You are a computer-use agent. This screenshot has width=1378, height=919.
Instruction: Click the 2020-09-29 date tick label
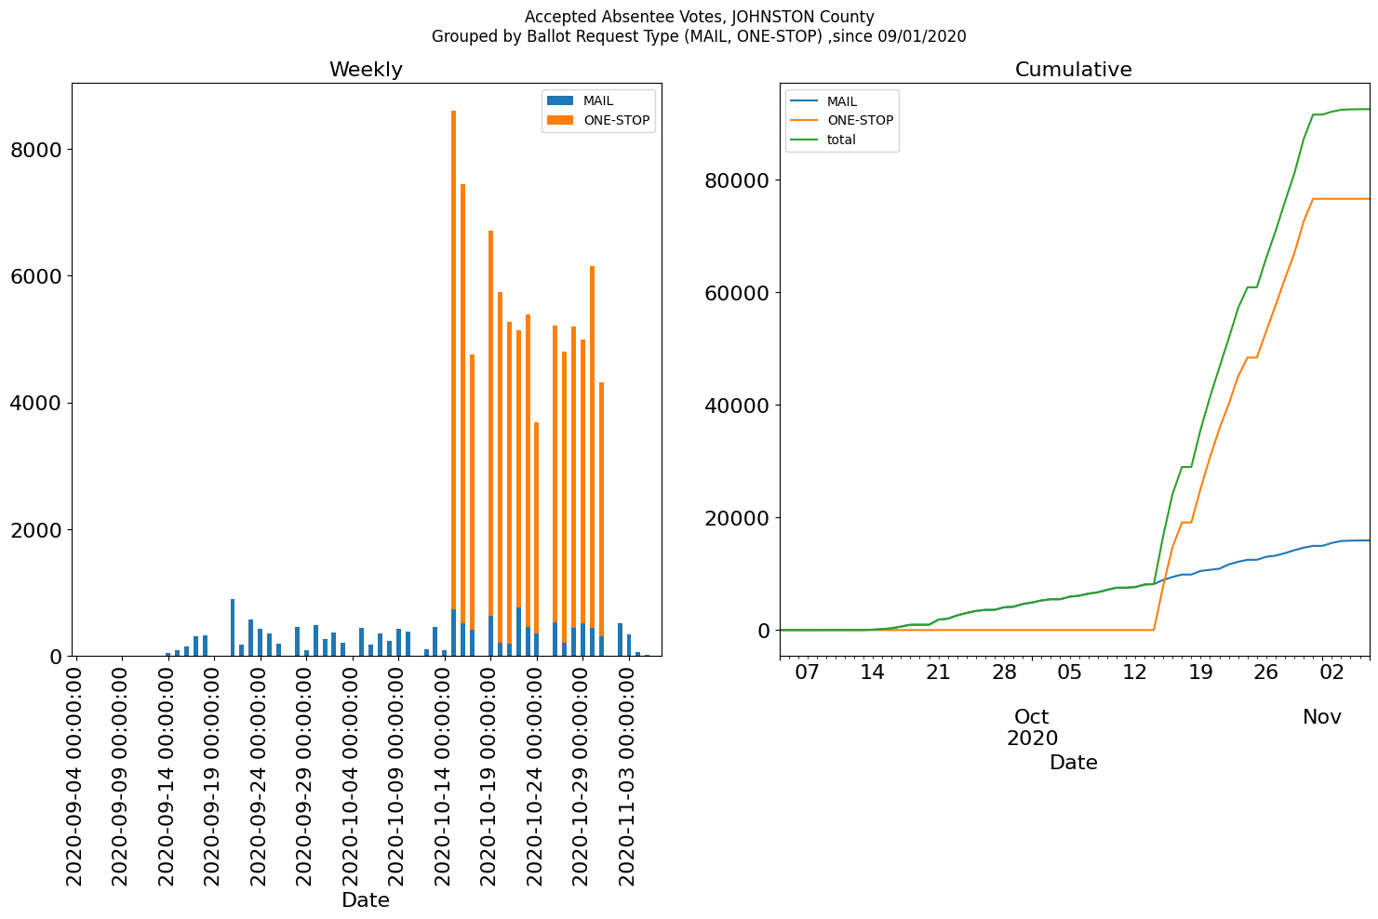tap(305, 775)
